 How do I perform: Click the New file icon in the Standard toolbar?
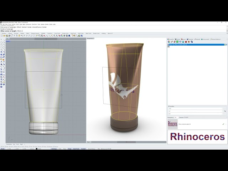(2, 36)
